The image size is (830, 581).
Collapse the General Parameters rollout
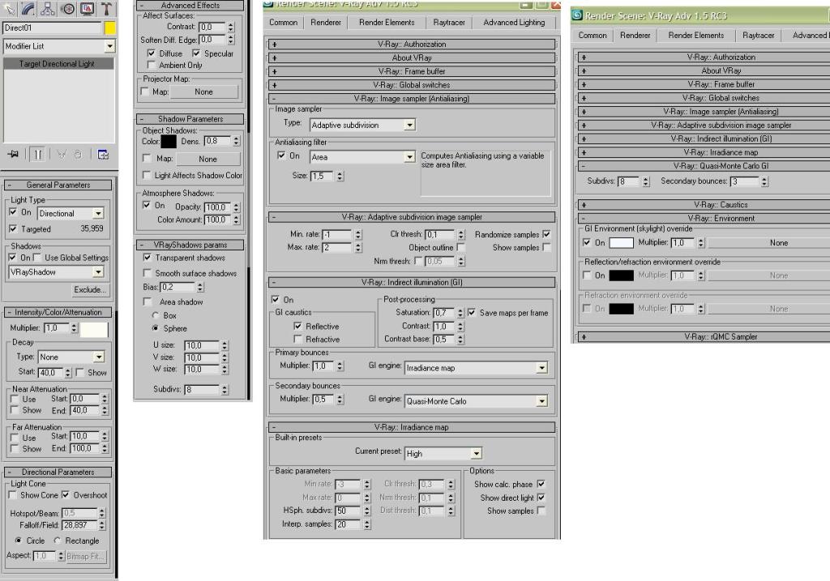[58, 185]
